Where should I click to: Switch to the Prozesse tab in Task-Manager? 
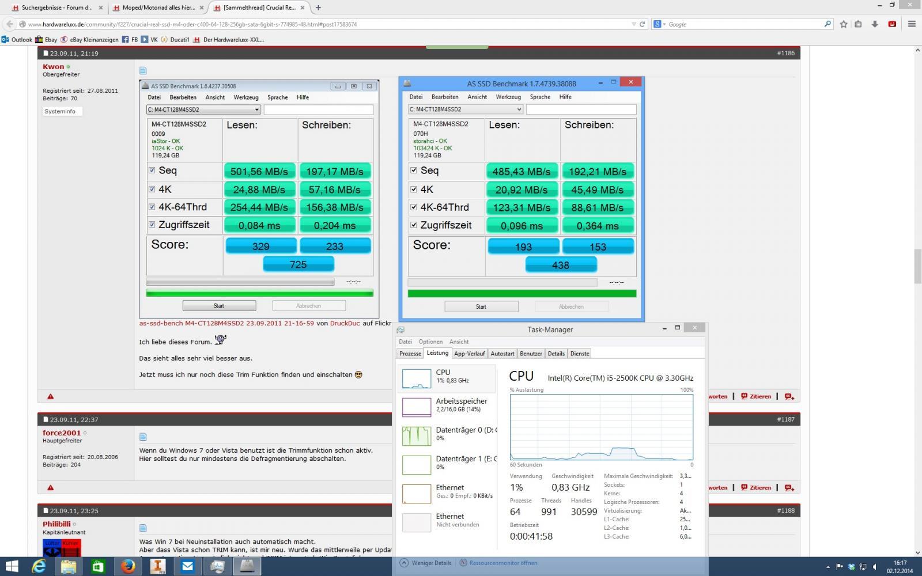[x=410, y=354]
